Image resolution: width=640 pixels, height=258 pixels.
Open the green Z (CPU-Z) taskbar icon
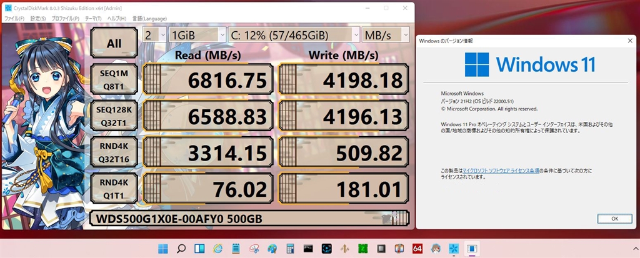coord(363,248)
